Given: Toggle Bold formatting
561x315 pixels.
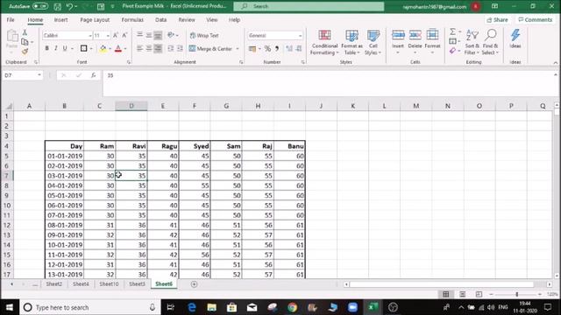Looking at the screenshot, I should click(x=46, y=48).
